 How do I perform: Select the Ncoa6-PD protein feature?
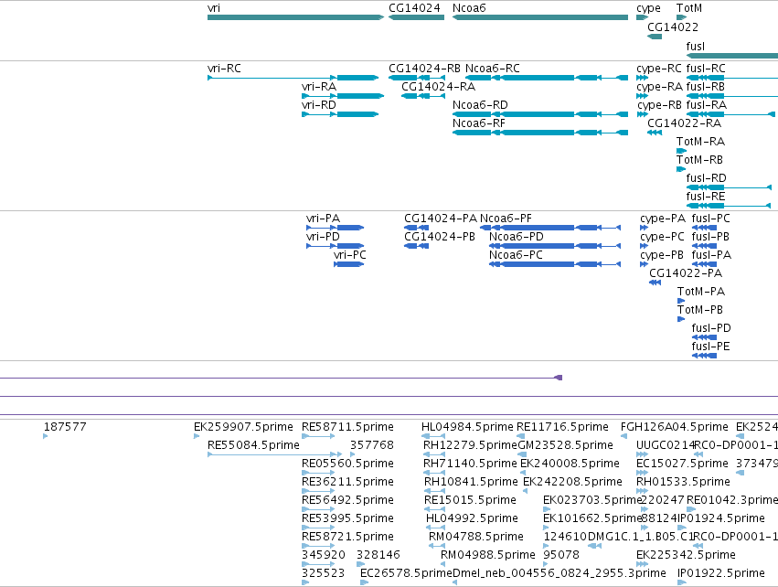click(x=554, y=246)
